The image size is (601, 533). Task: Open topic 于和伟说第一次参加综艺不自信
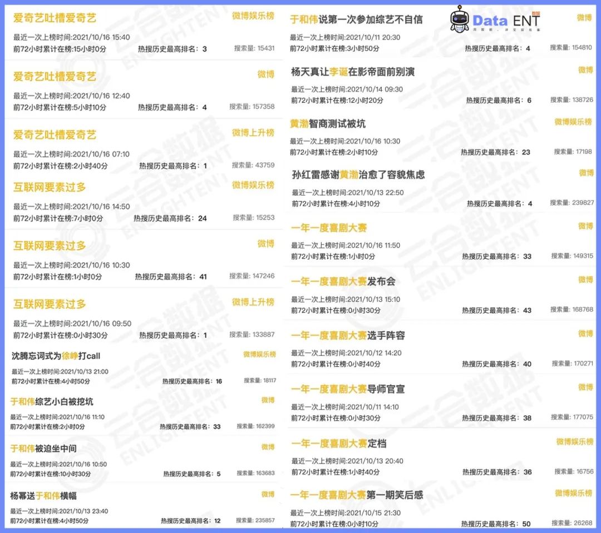[356, 19]
